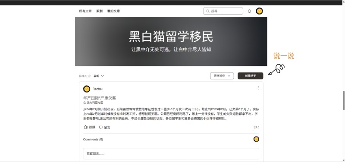Open the notifications bell icon

click(x=249, y=11)
